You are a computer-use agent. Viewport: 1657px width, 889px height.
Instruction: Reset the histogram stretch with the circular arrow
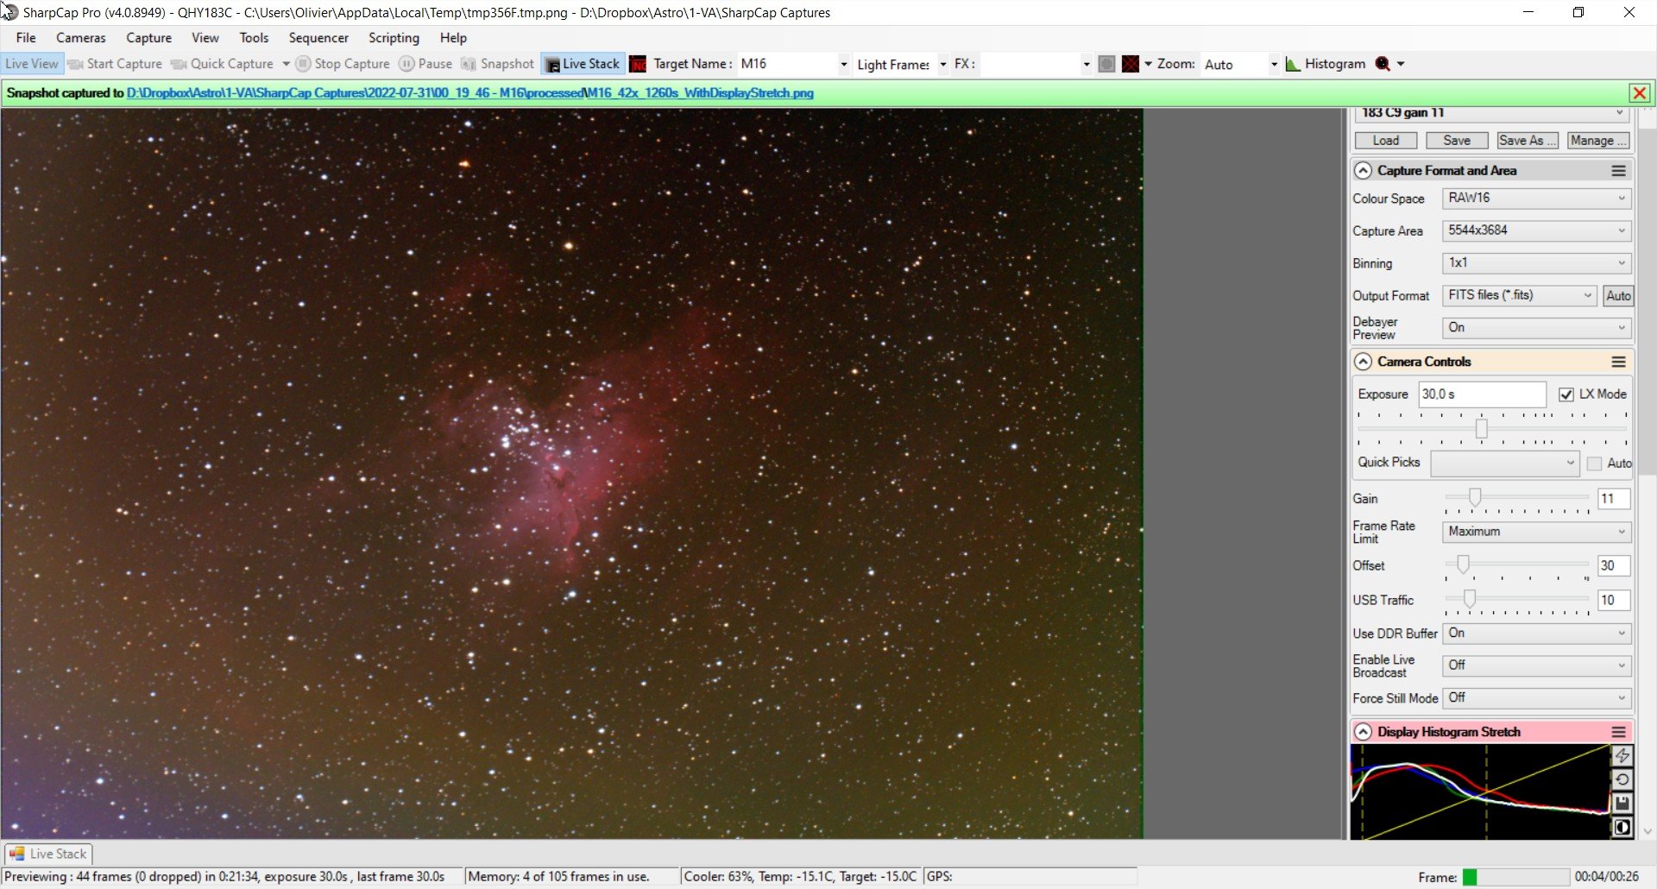[1622, 779]
